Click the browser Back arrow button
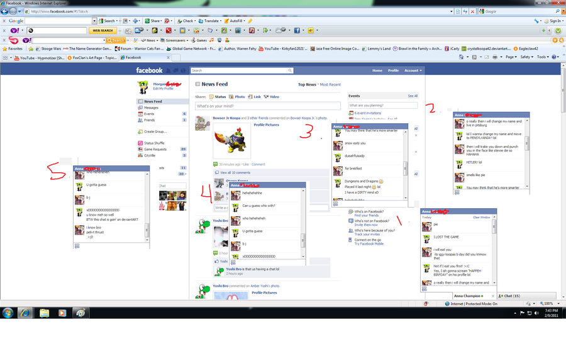 4,11
